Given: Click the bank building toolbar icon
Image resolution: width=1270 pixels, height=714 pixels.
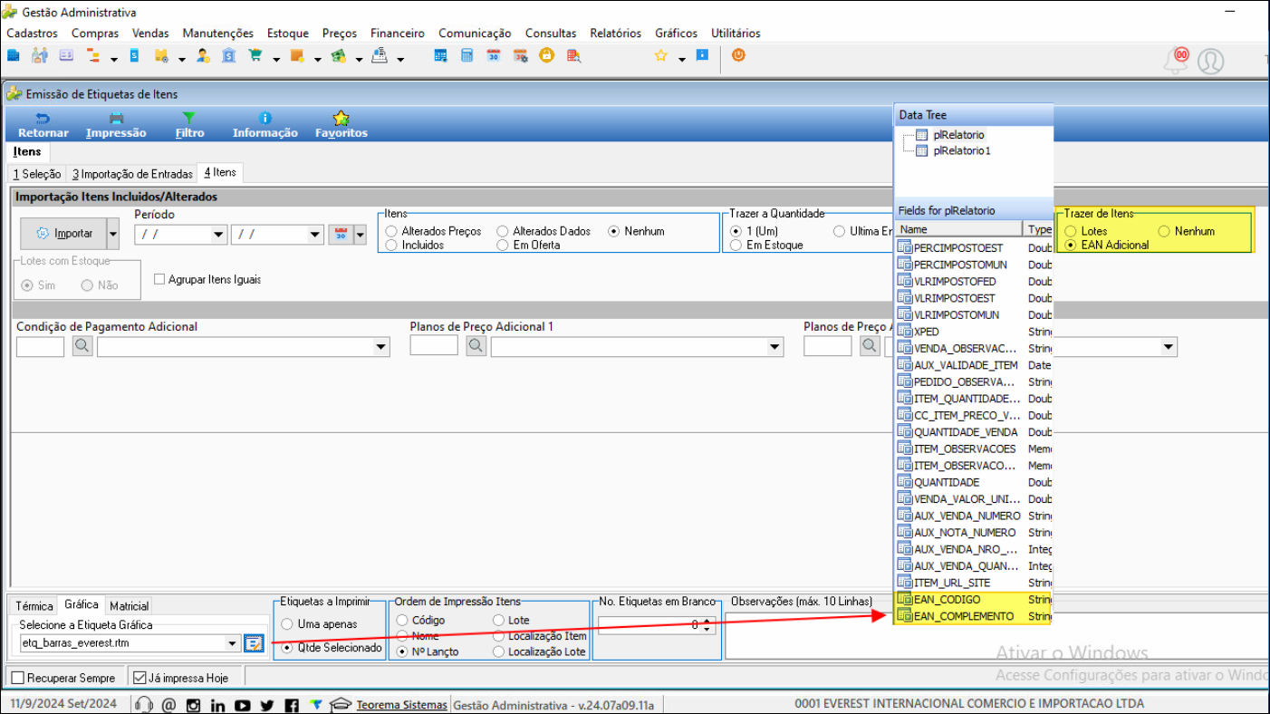Looking at the screenshot, I should (229, 55).
